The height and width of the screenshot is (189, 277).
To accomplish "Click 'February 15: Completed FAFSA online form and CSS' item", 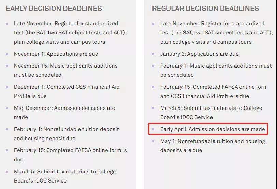I will [214, 91].
